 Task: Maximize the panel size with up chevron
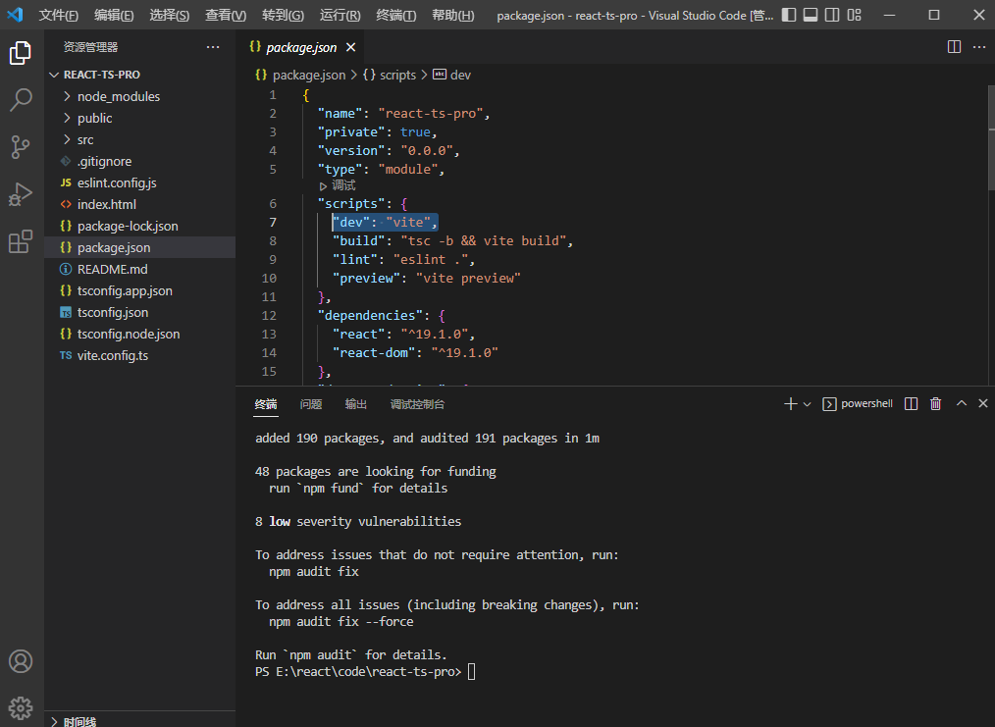962,403
